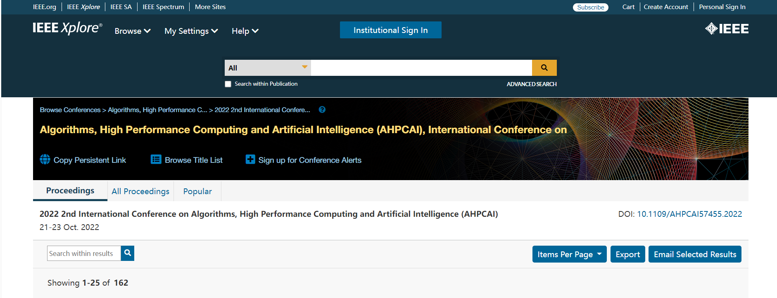Open the More Sites menu

click(210, 7)
